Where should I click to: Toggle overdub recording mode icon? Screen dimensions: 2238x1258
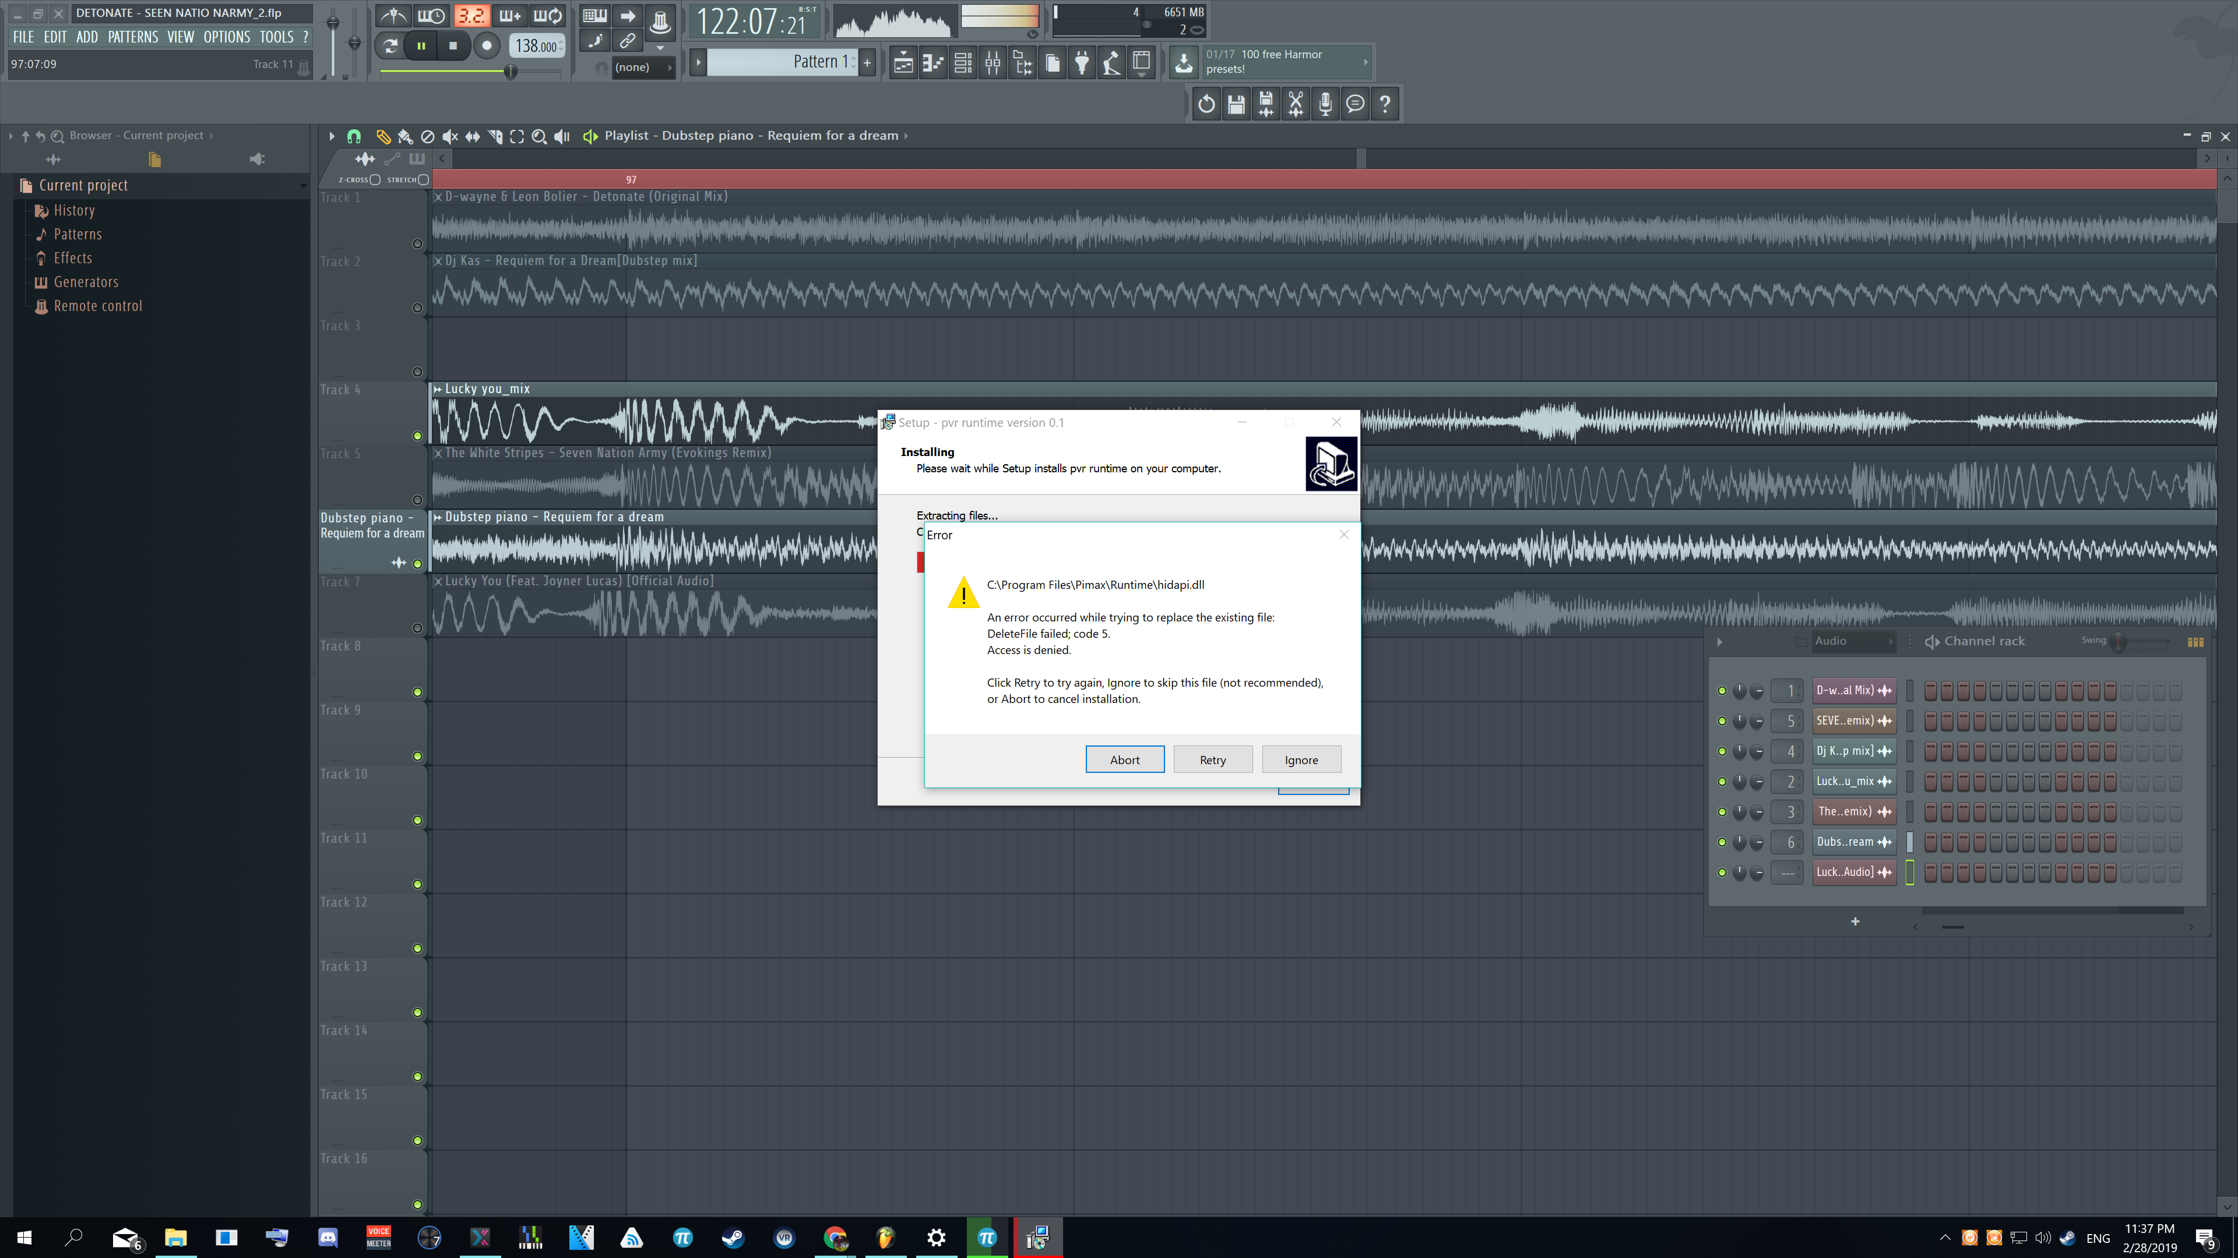(510, 16)
